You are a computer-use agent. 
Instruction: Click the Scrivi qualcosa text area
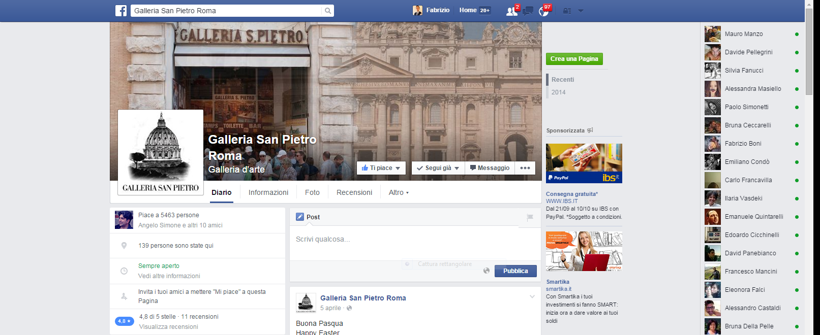point(415,243)
